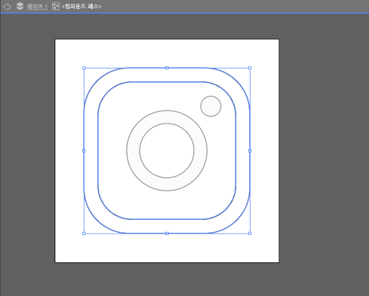The width and height of the screenshot is (369, 296).
Task: Click the bottom-left bounding box handle
Action: [84, 233]
